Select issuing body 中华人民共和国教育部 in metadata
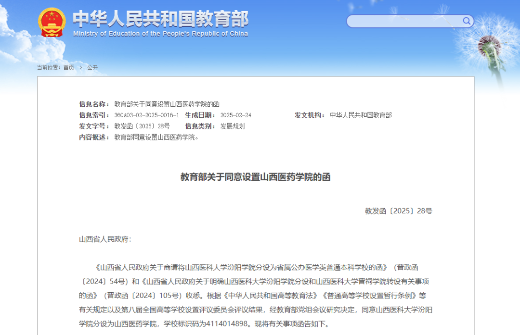This screenshot has height=335, width=520. click(x=361, y=115)
